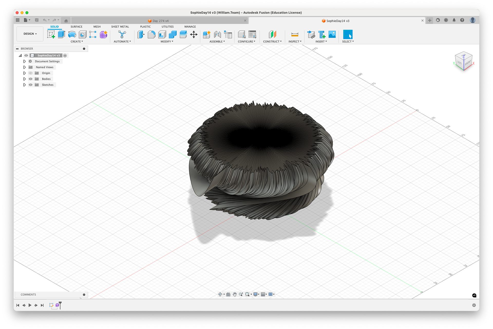Click the New Component icon
This screenshot has height=329, width=493.
(207, 34)
